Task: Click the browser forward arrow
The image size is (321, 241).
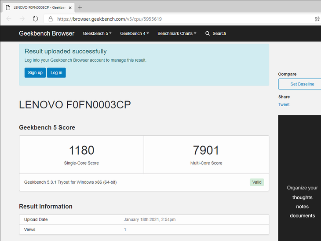Action: coord(22,19)
